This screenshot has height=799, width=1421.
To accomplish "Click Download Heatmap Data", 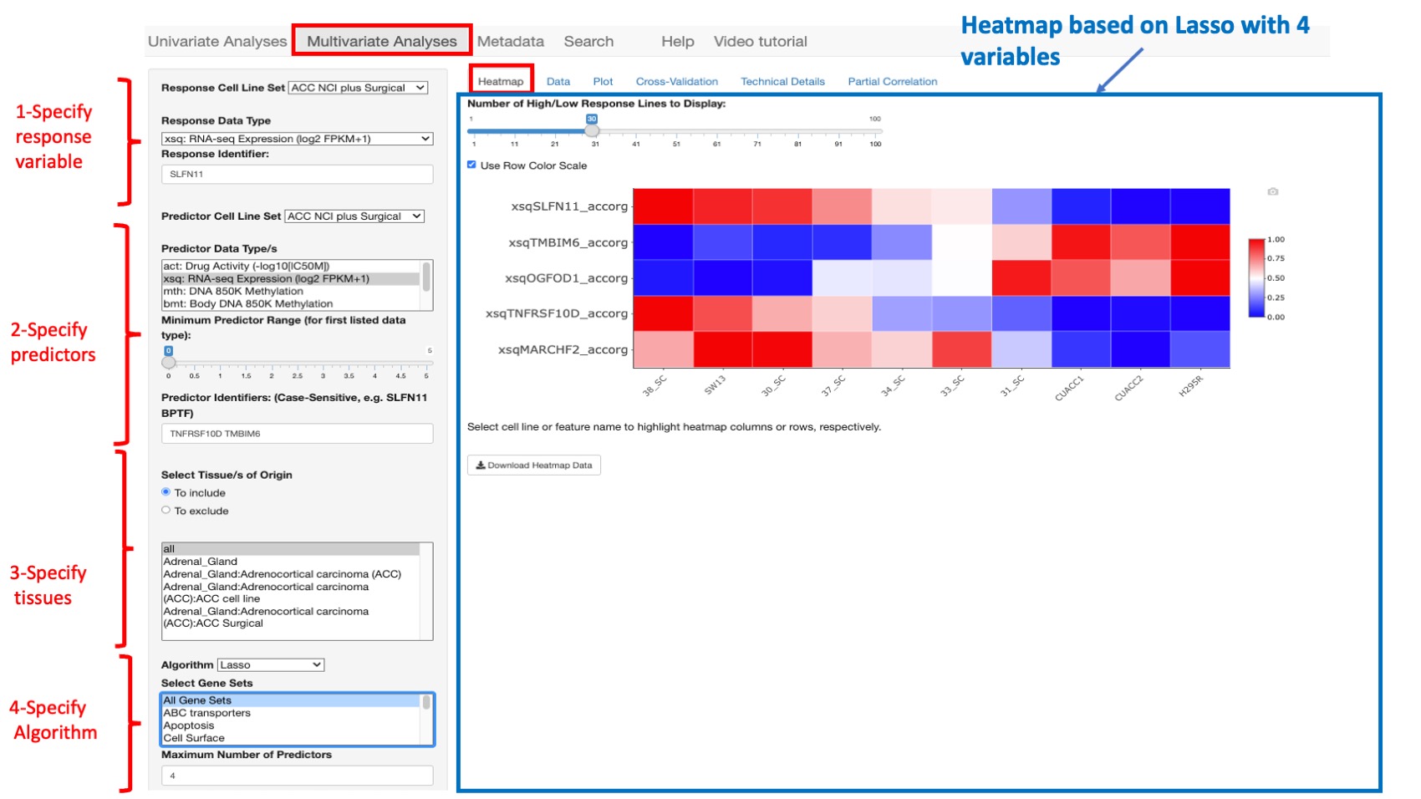I will (533, 465).
